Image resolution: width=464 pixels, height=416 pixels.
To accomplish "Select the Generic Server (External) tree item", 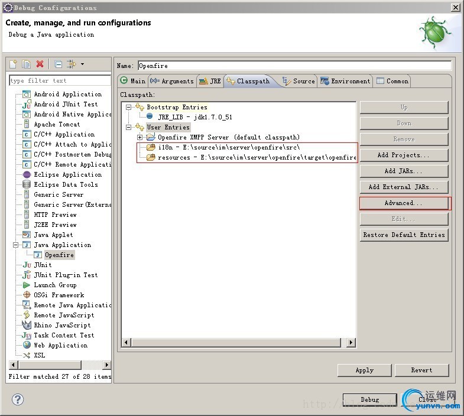I will 73,204.
